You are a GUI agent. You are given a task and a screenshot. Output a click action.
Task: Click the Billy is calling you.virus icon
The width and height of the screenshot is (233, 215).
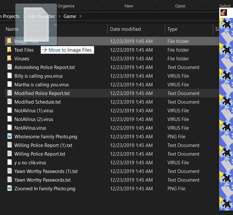pos(10,75)
